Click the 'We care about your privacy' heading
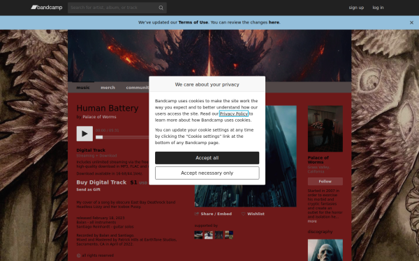This screenshot has width=419, height=261. tap(207, 84)
